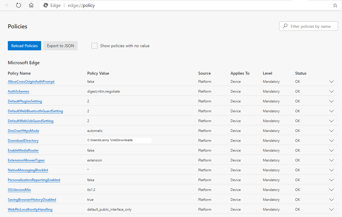Open the AuthSchemes policy link

click(19, 91)
